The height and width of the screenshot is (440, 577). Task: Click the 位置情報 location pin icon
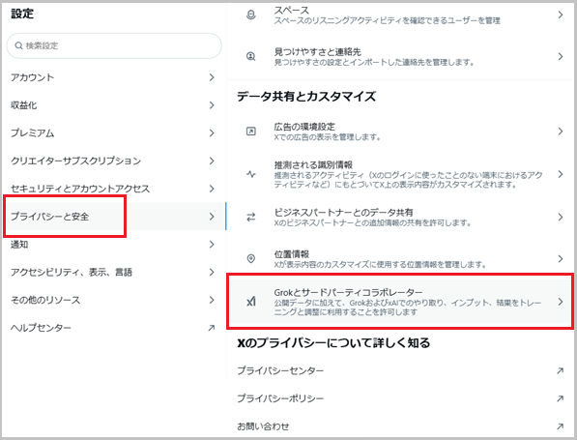(251, 259)
